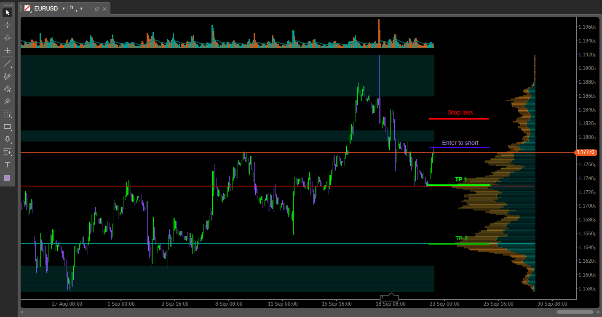This screenshot has height=317, width=602.
Task: Click the timeline marker handle on time axis
Action: tap(382, 298)
